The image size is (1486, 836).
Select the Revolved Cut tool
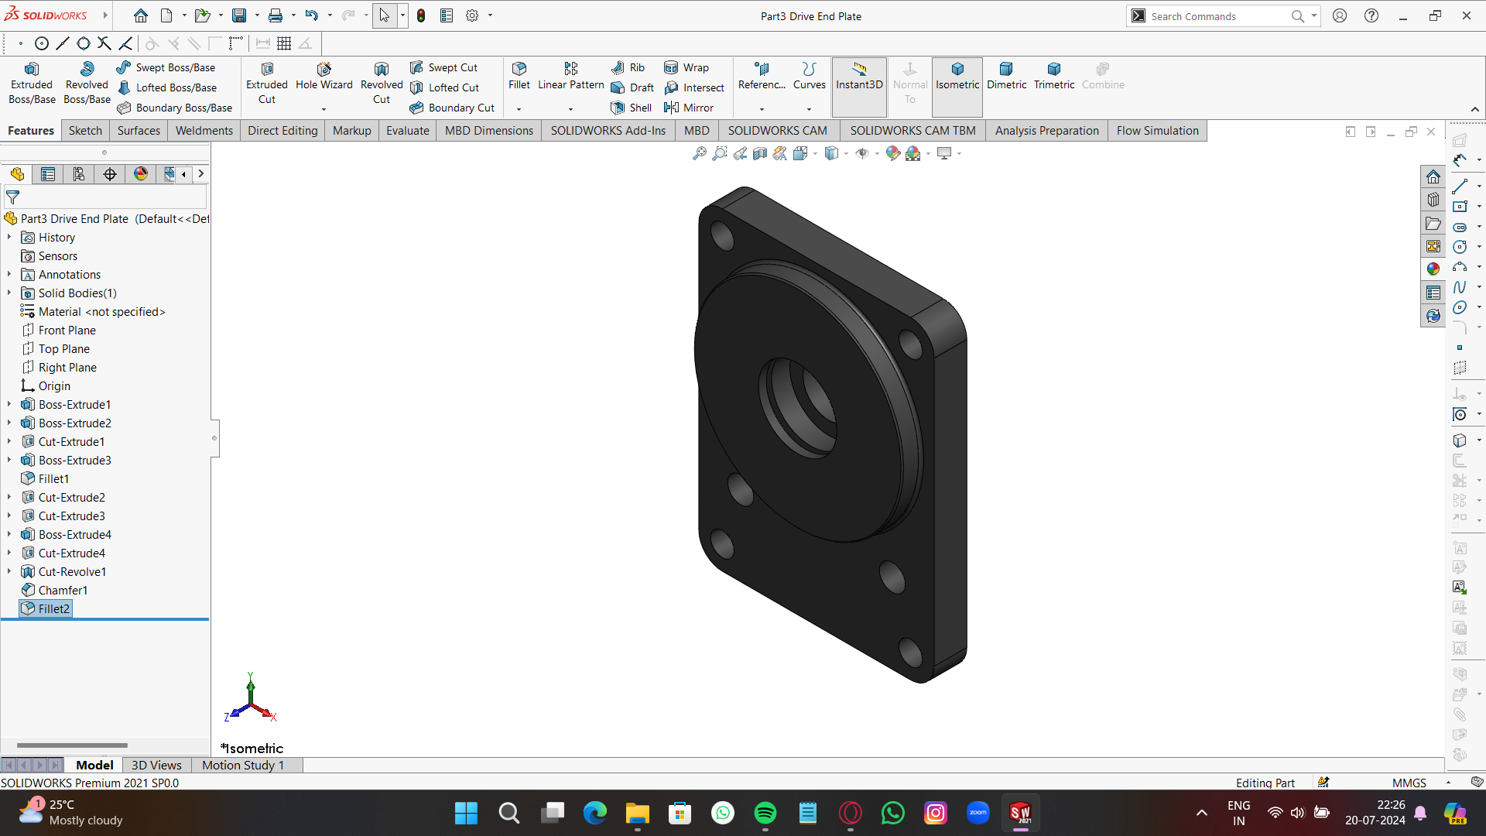pos(382,83)
